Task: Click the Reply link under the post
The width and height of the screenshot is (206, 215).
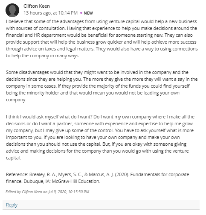Action: point(12,205)
